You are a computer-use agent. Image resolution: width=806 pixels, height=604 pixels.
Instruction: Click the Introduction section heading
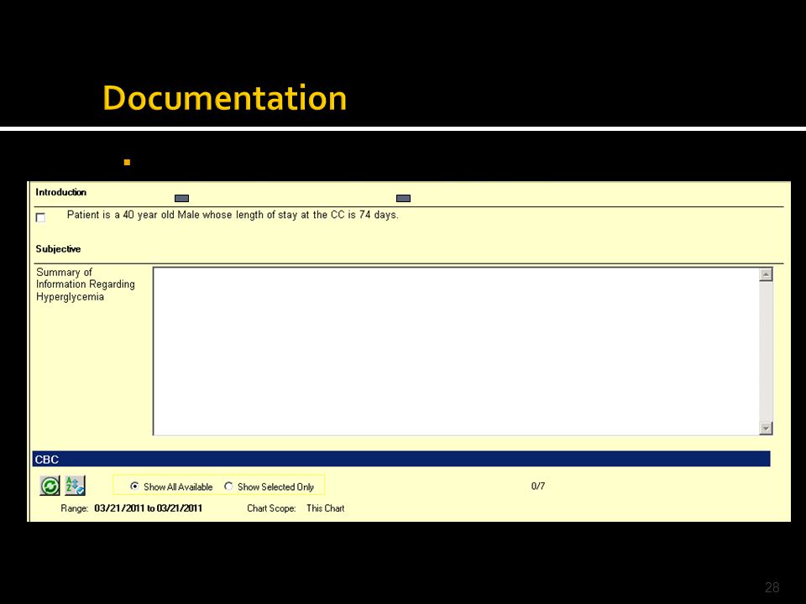pos(60,192)
